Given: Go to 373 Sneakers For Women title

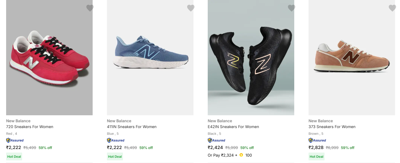Looking at the screenshot, I should pos(332,127).
